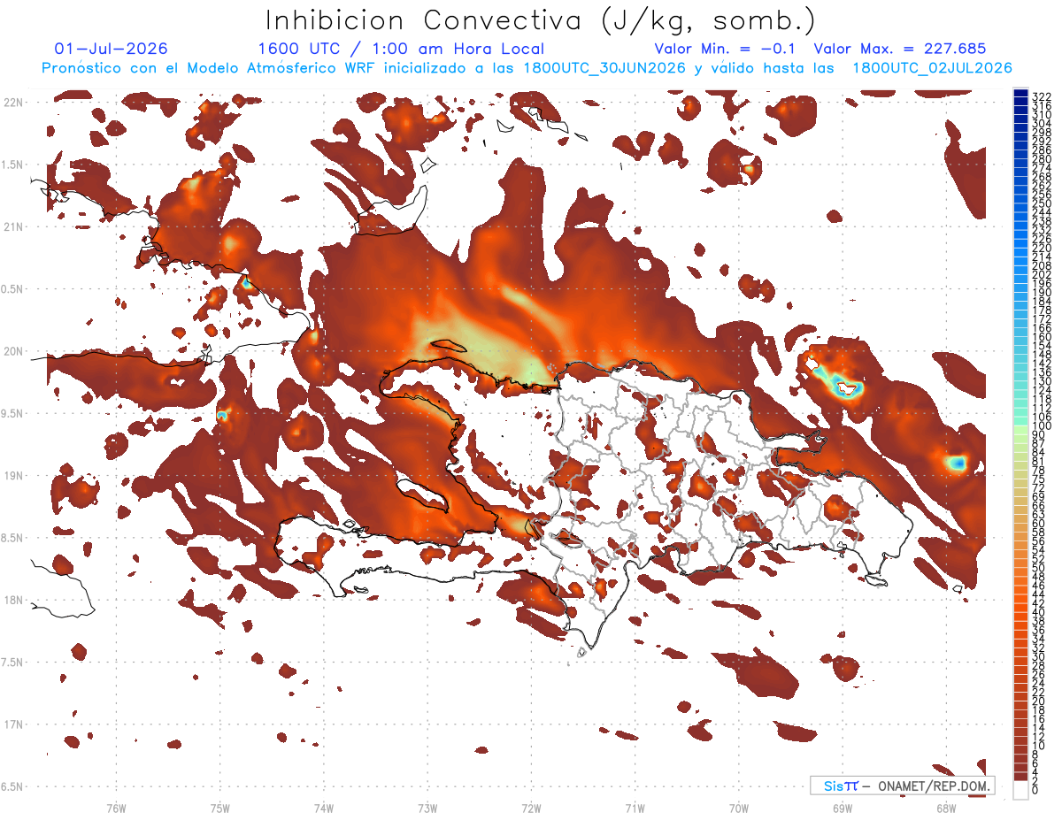Click the '160' value on the color scale
Image resolution: width=1062 pixels, height=820 pixels.
click(1042, 338)
